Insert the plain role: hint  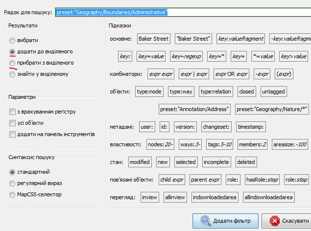pos(233,180)
